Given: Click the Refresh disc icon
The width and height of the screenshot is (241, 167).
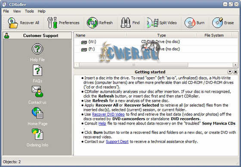Looking at the screenshot, I should click(92, 23).
